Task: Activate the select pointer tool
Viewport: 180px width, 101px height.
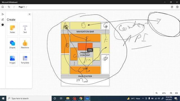Action: (3, 14)
